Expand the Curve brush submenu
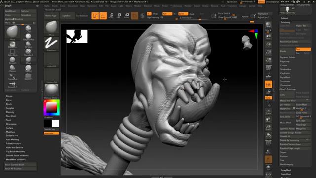The width and height of the screenshot is (316, 178). [x=9, y=100]
